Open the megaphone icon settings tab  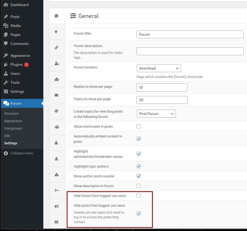[56, 206]
